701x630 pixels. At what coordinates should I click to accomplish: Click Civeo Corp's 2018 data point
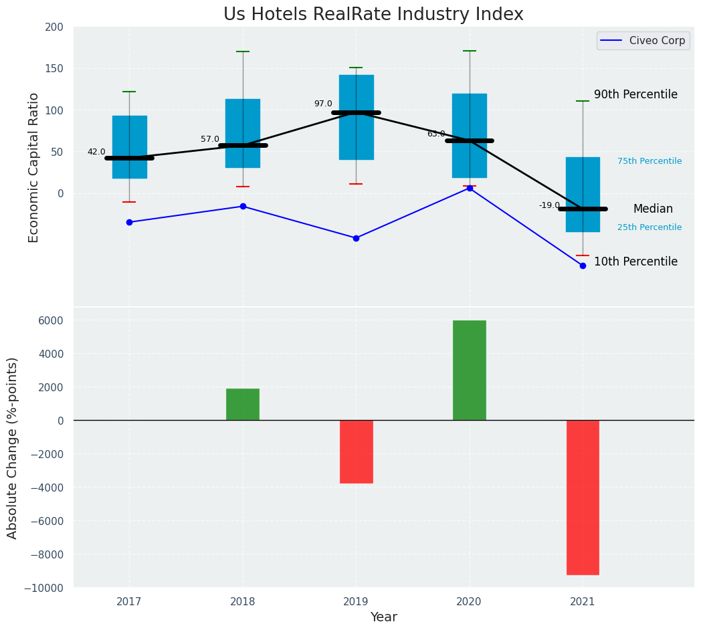pyautogui.click(x=243, y=206)
